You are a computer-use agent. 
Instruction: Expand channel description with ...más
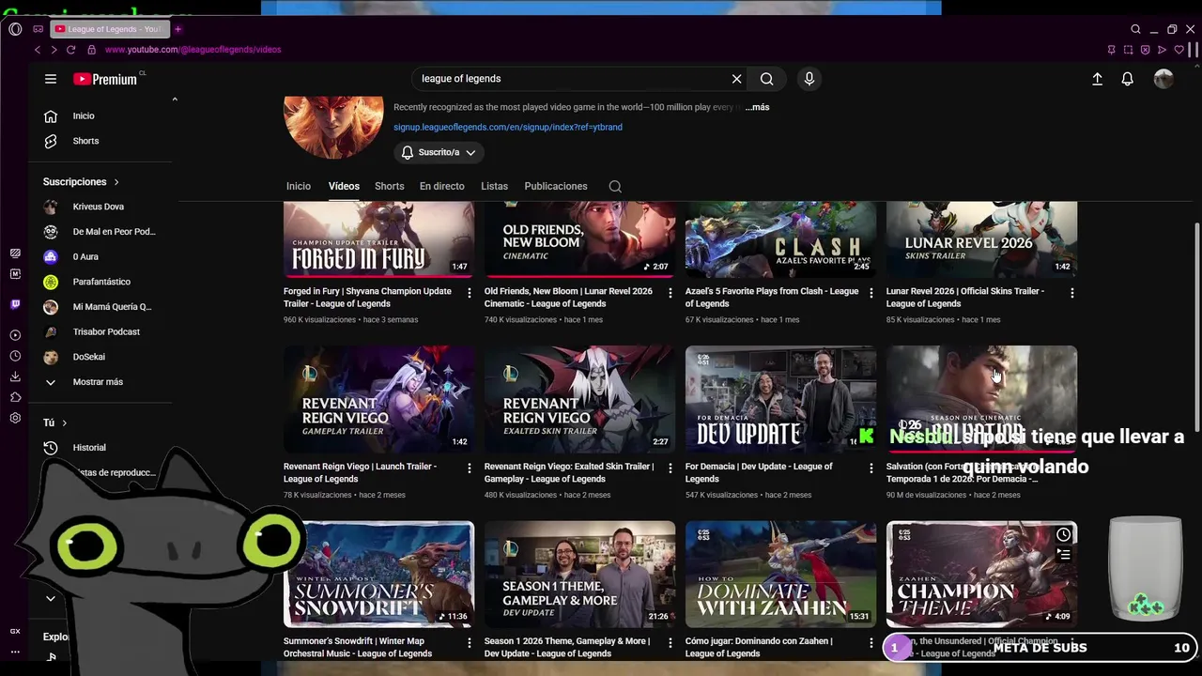758,107
